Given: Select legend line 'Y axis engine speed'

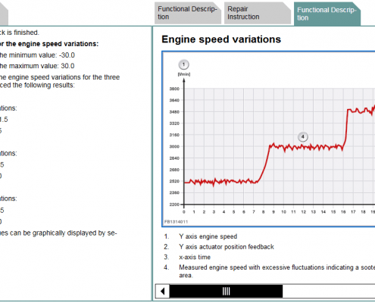Looking at the screenshot, I should pos(208,236).
